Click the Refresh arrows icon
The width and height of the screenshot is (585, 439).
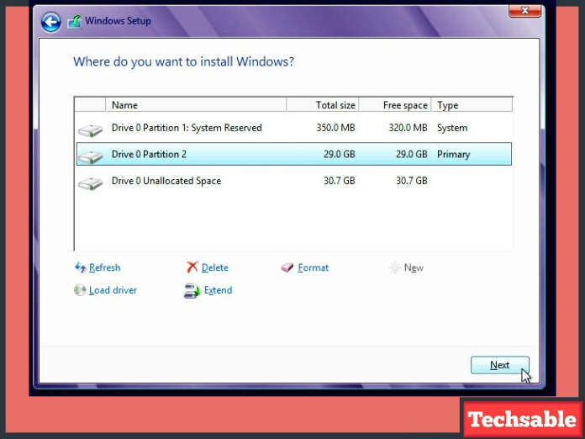pos(80,267)
